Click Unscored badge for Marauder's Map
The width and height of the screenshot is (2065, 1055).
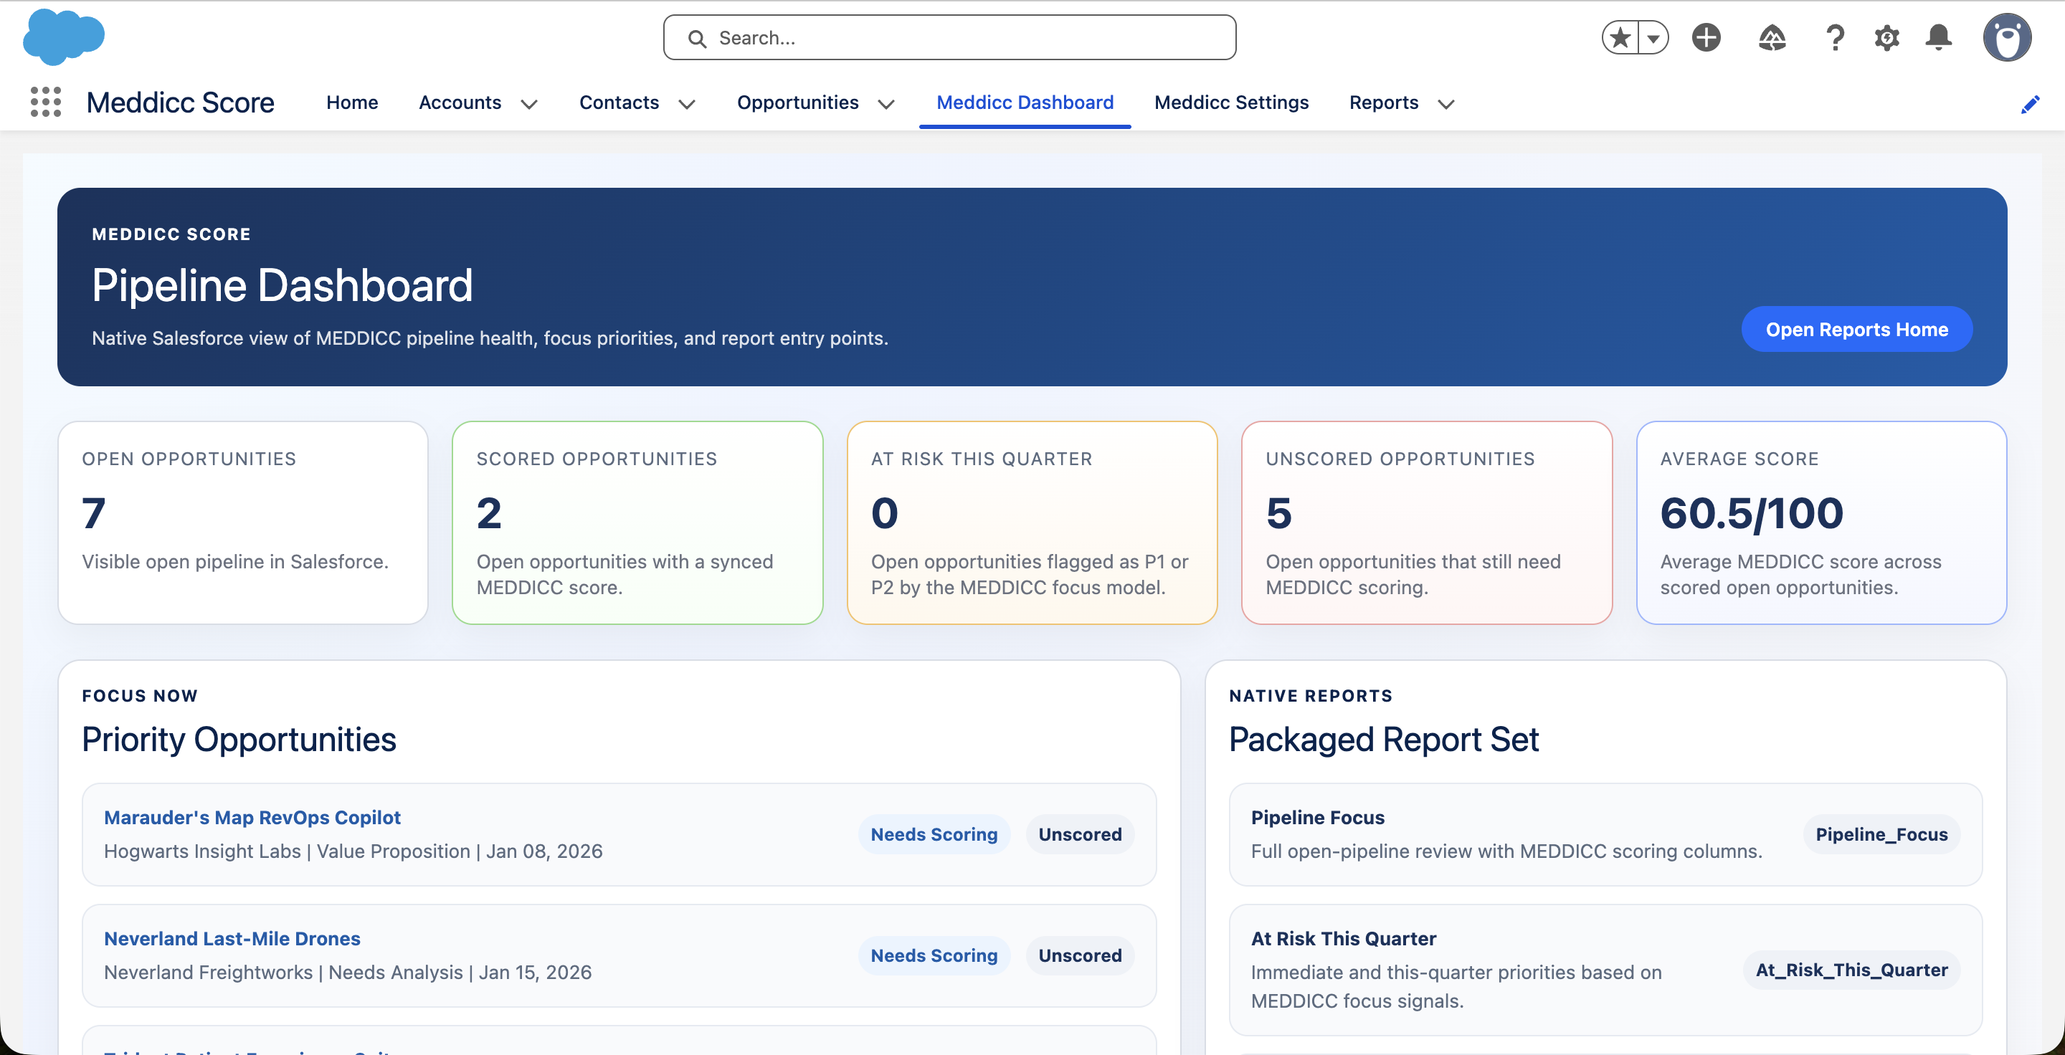point(1080,834)
